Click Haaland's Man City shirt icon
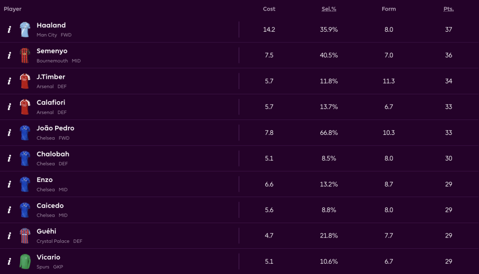Viewport: 479px width, 274px height. (25, 29)
